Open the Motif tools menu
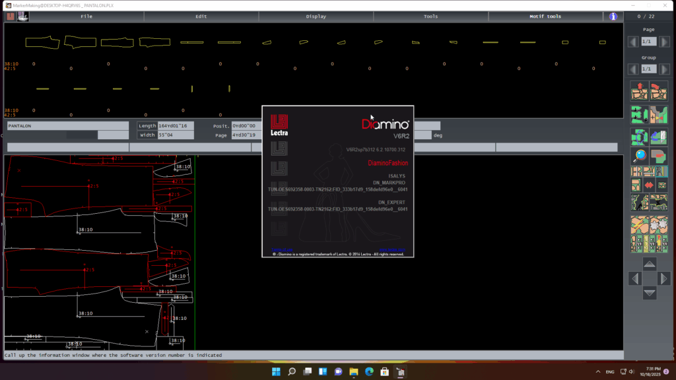The height and width of the screenshot is (380, 676). click(x=545, y=16)
